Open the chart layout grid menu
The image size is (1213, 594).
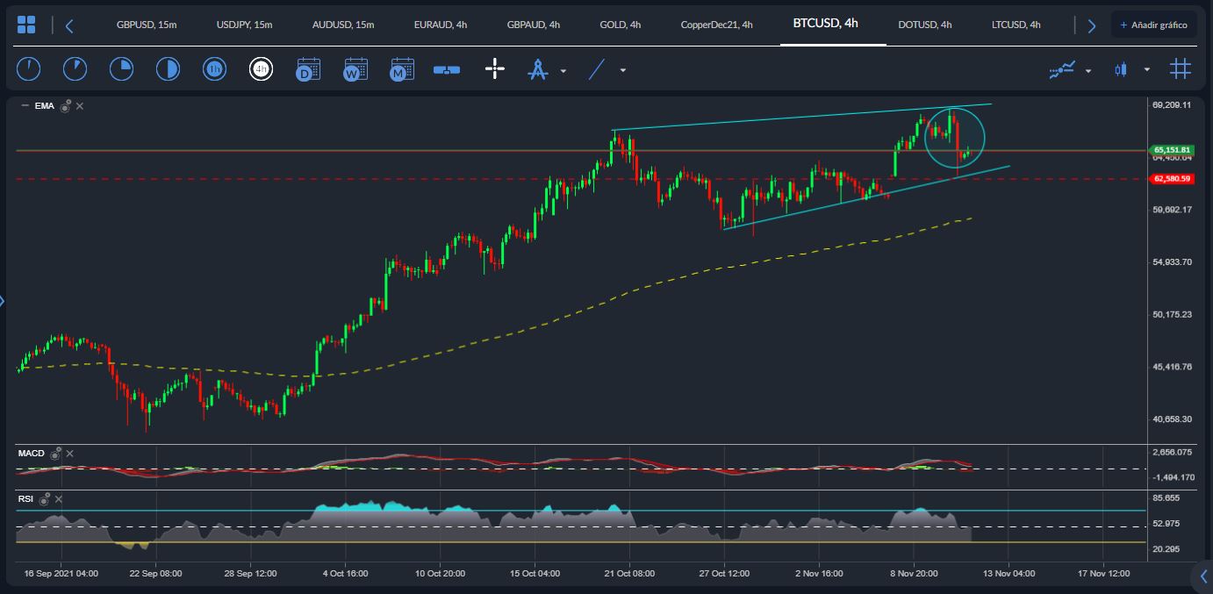click(26, 25)
